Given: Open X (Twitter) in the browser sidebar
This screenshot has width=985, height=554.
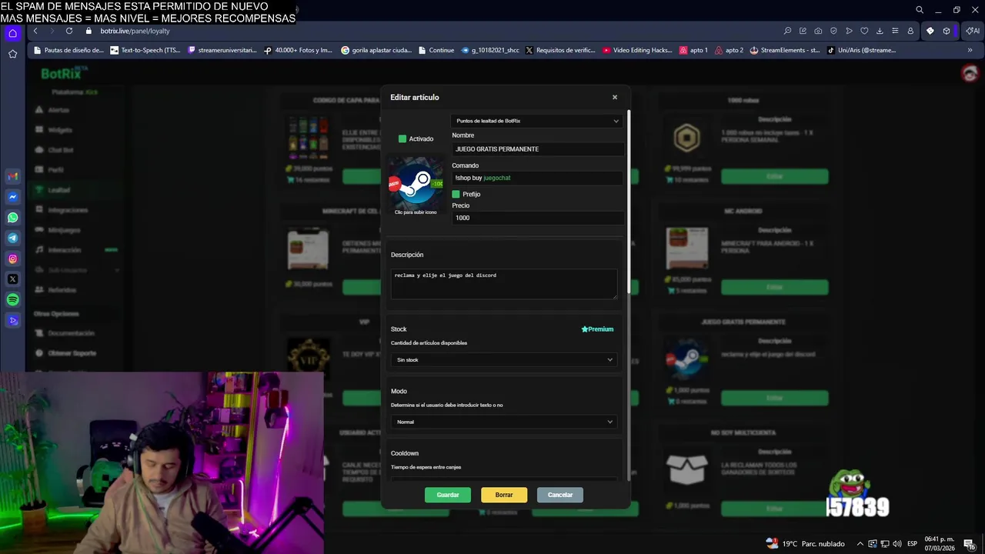Looking at the screenshot, I should pos(12,279).
